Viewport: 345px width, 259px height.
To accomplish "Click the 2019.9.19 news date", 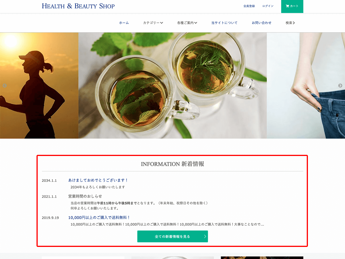I will (50, 218).
